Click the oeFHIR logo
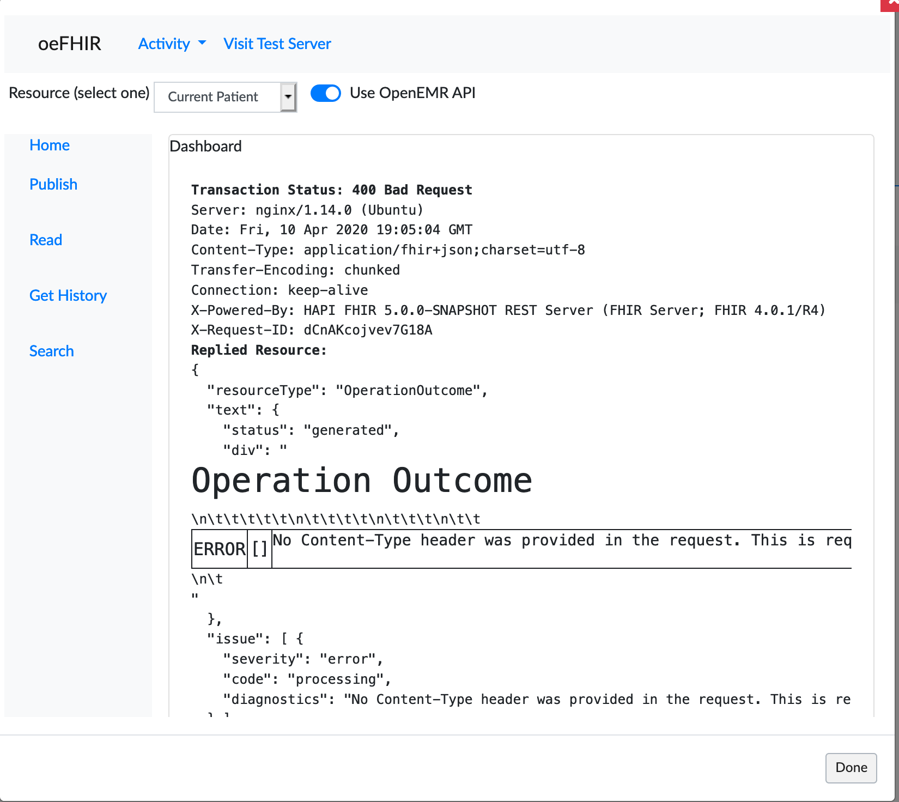This screenshot has height=802, width=899. point(70,44)
